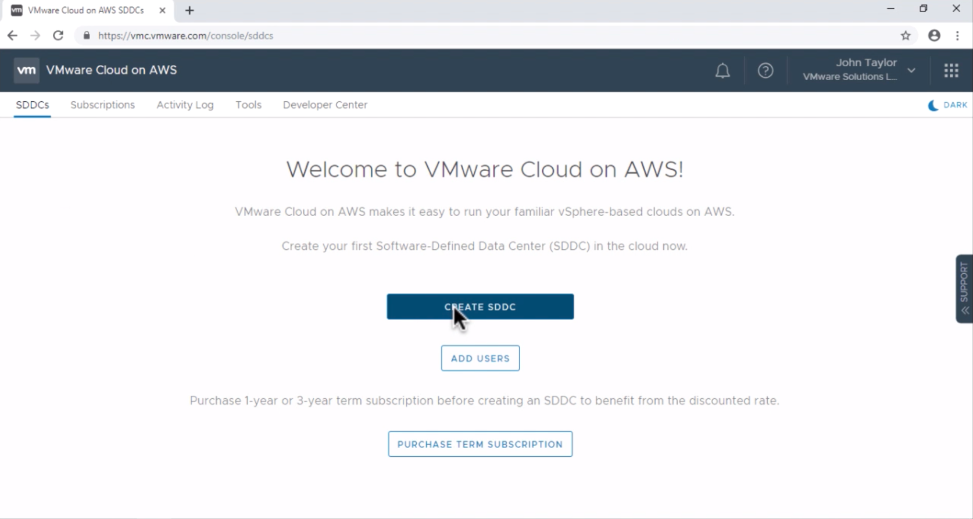Click the CREATE SDDC button
Image resolution: width=973 pixels, height=519 pixels.
pos(480,307)
